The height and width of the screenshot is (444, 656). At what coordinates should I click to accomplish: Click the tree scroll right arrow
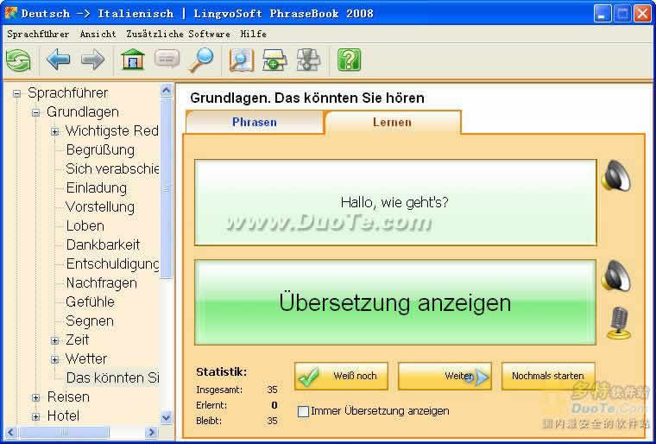tap(151, 432)
